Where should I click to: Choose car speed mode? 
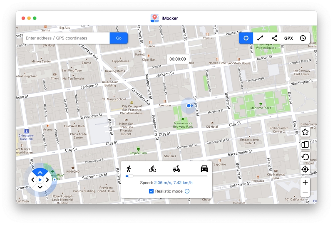(204, 169)
